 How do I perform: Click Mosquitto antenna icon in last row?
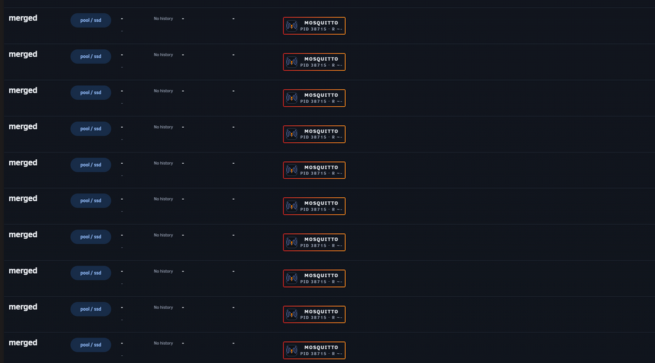(x=291, y=351)
